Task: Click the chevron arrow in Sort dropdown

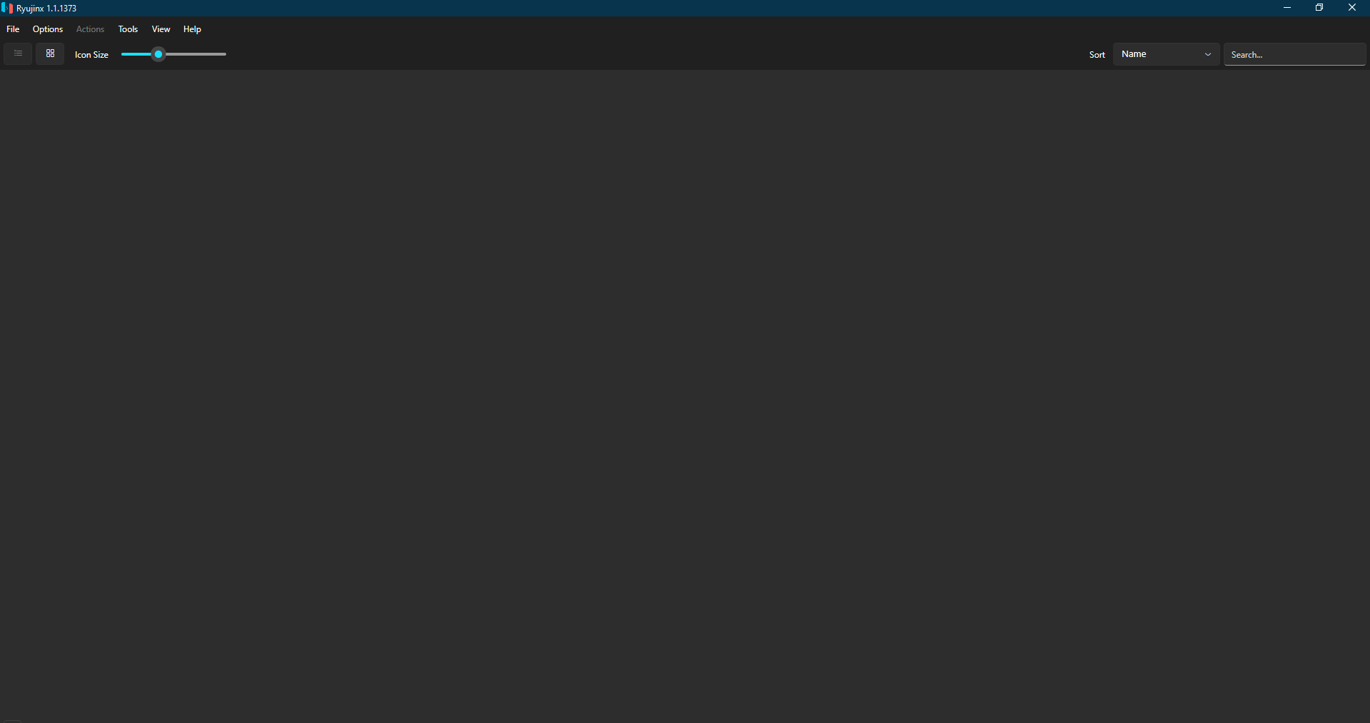Action: coord(1208,54)
